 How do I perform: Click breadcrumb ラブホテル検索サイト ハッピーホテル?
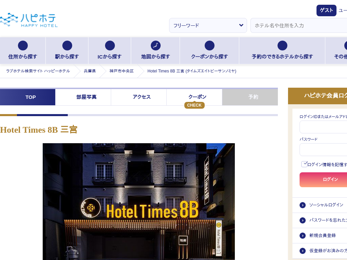click(38, 71)
